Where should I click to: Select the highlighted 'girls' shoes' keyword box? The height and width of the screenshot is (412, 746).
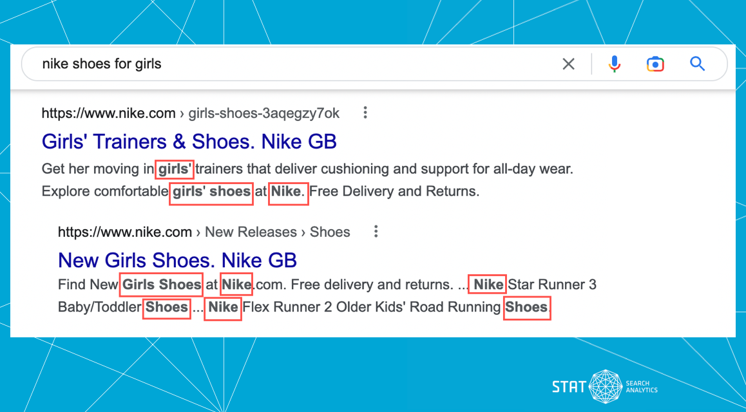point(211,192)
